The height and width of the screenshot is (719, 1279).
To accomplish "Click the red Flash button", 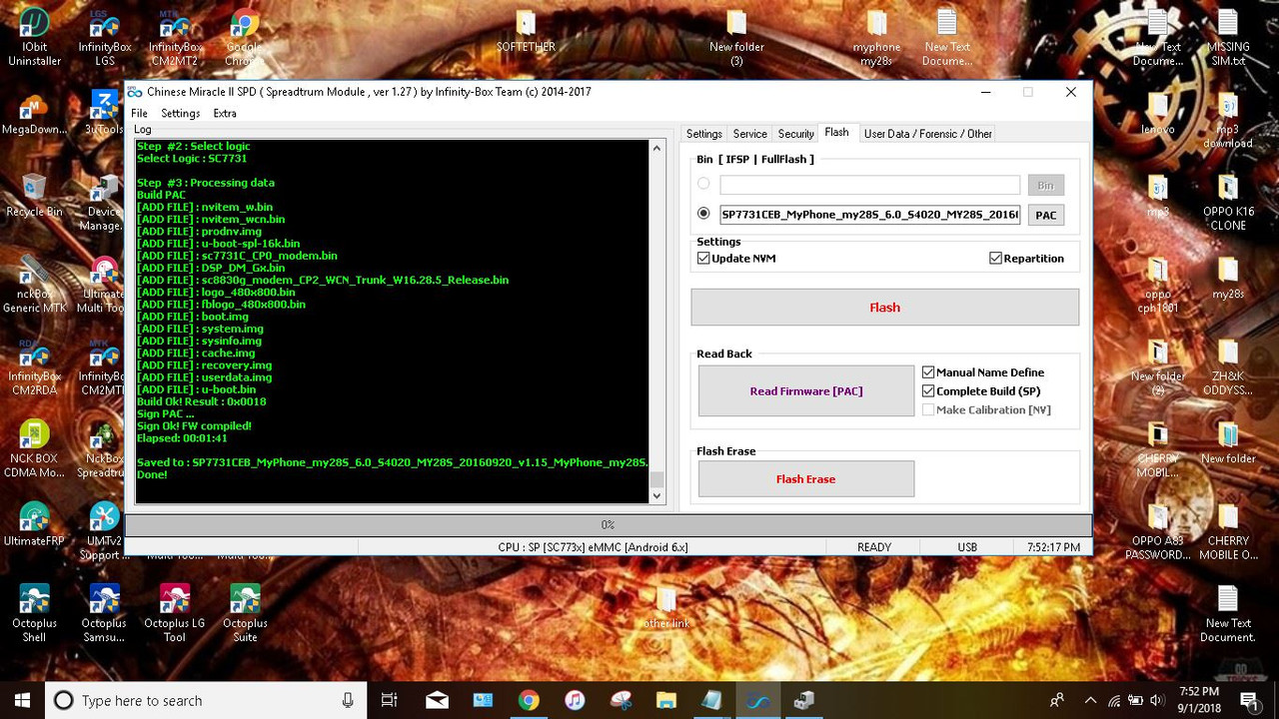I will pyautogui.click(x=884, y=307).
